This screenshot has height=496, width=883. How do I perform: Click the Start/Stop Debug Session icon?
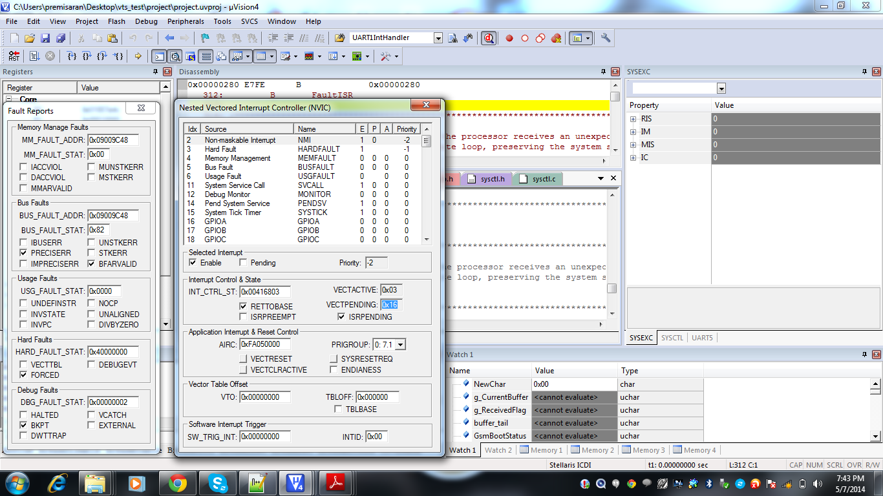click(489, 38)
